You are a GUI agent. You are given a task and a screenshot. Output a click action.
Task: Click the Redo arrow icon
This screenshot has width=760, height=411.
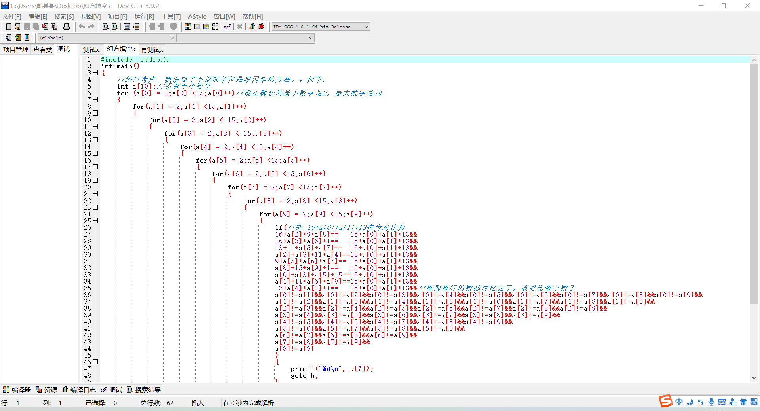click(x=91, y=27)
